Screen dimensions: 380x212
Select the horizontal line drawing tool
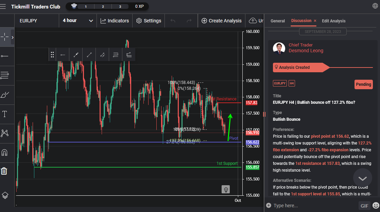(5, 56)
